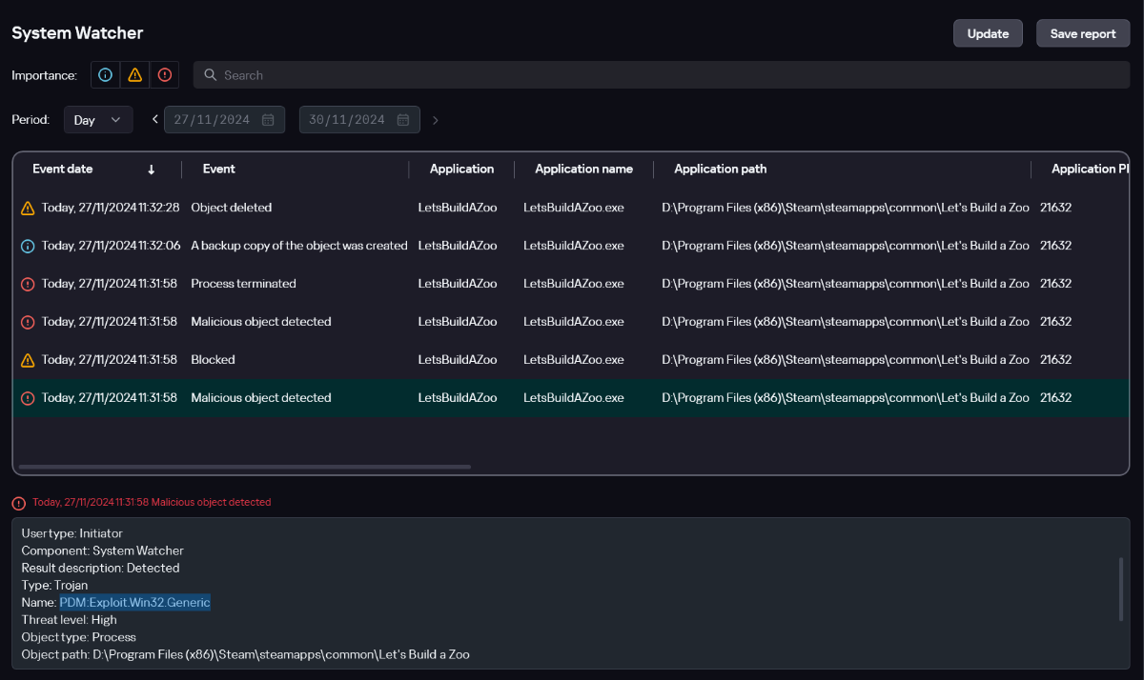
Task: Click the vertical scrollbar in details panel
Action: click(x=1120, y=590)
